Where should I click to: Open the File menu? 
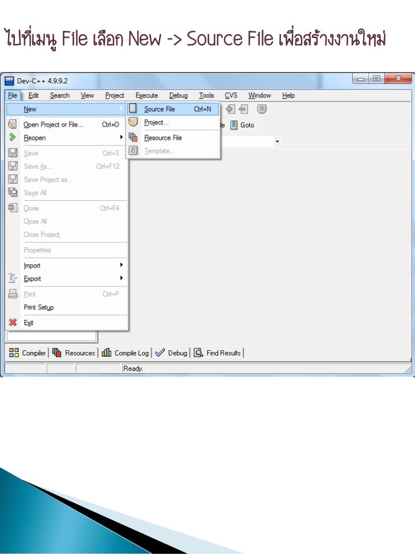13,95
